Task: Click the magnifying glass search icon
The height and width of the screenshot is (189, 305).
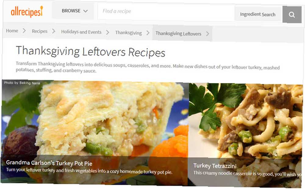Action: coord(292,15)
